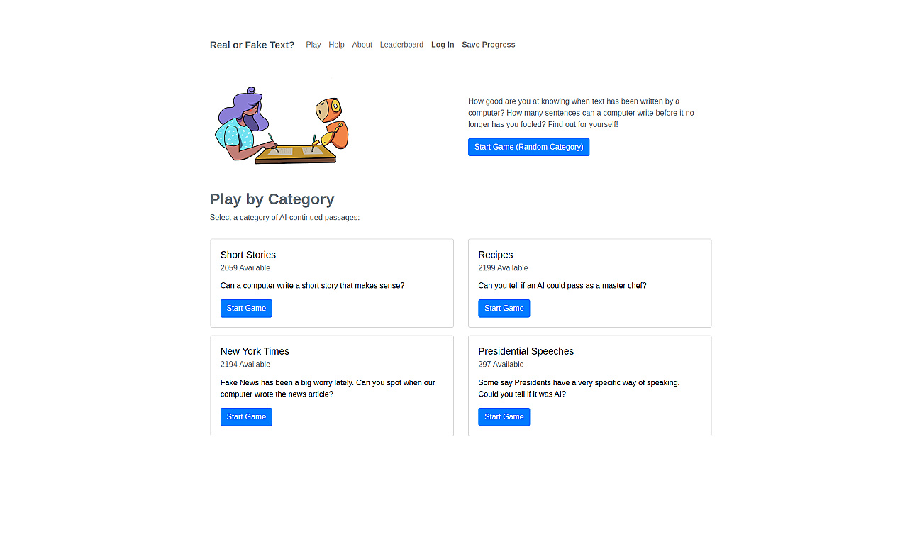Start Game for Short Stories
Viewport: 922px width, 559px height.
246,309
